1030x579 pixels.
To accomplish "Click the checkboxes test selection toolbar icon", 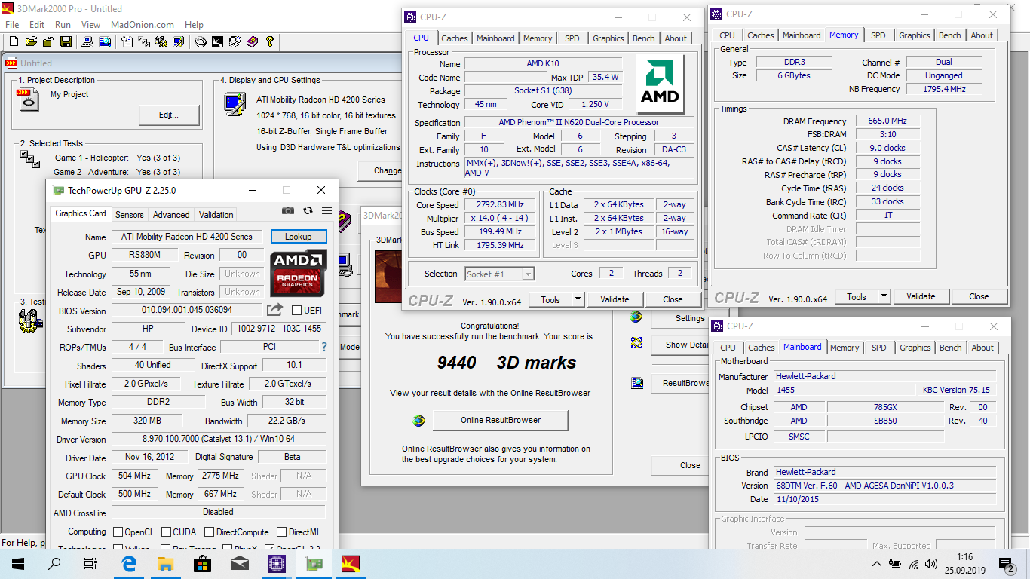I will tap(144, 41).
